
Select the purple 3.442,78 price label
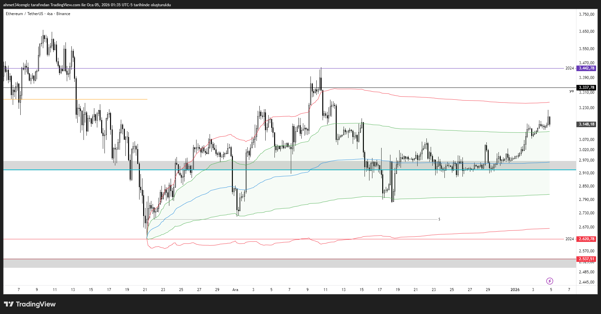[x=586, y=68]
